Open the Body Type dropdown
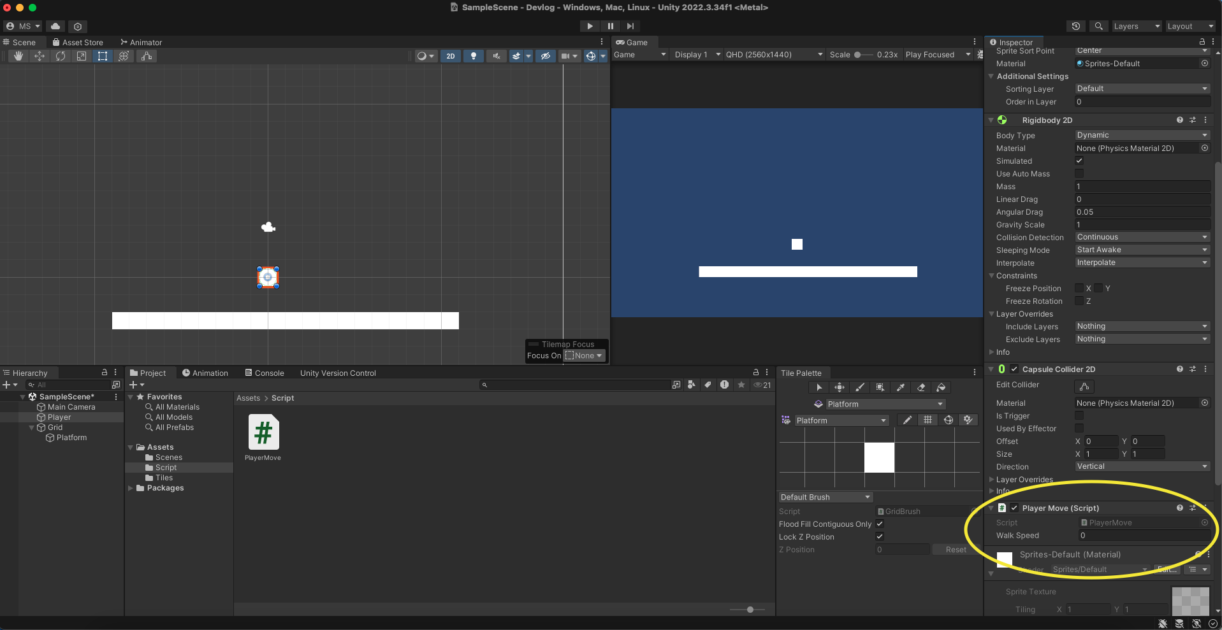The height and width of the screenshot is (630, 1222). click(x=1142, y=135)
